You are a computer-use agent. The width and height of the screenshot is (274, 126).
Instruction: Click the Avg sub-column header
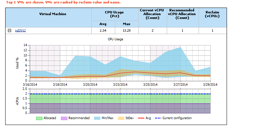point(103,24)
